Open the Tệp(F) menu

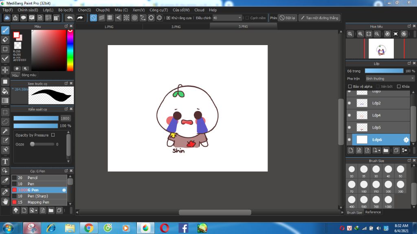7,10
